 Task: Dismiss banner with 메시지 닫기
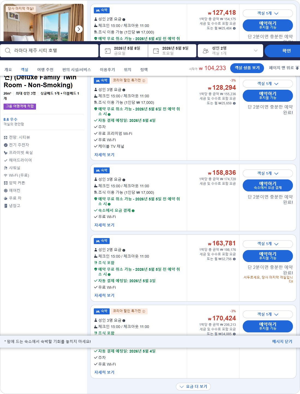point(282,341)
